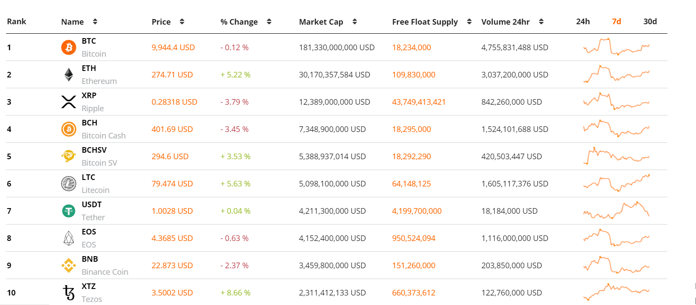Click the Bitcoin BTC logo icon
Image resolution: width=696 pixels, height=305 pixels.
coord(68,47)
